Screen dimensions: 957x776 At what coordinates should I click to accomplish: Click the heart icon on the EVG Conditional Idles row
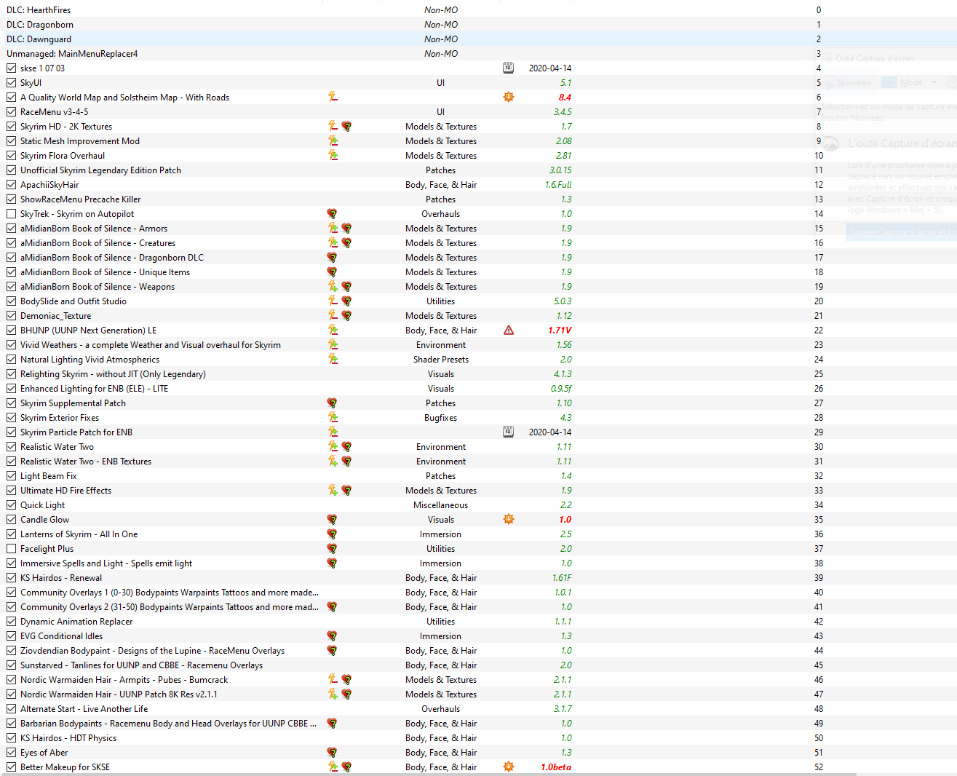click(x=332, y=636)
